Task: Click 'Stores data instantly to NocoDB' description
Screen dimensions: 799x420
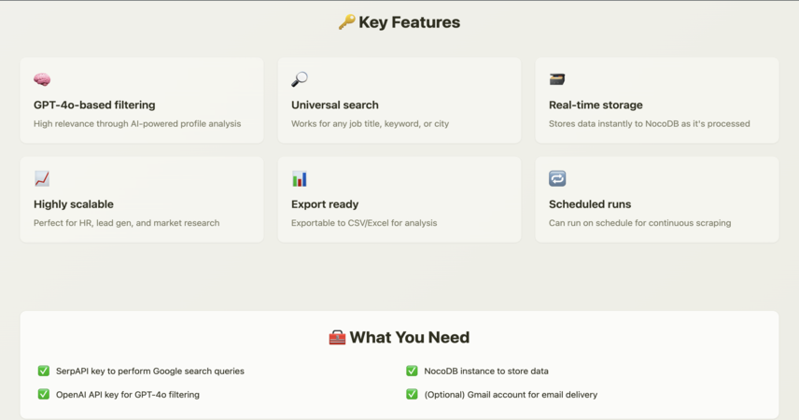Action: click(650, 124)
